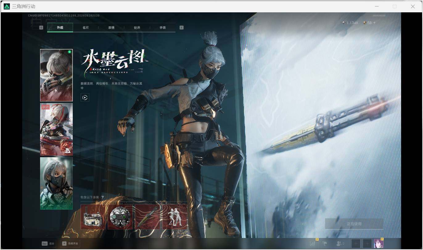Click the Q previous-tab key icon

coord(41,27)
